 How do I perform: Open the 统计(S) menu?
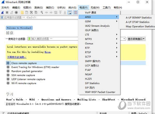click(x=72, y=7)
